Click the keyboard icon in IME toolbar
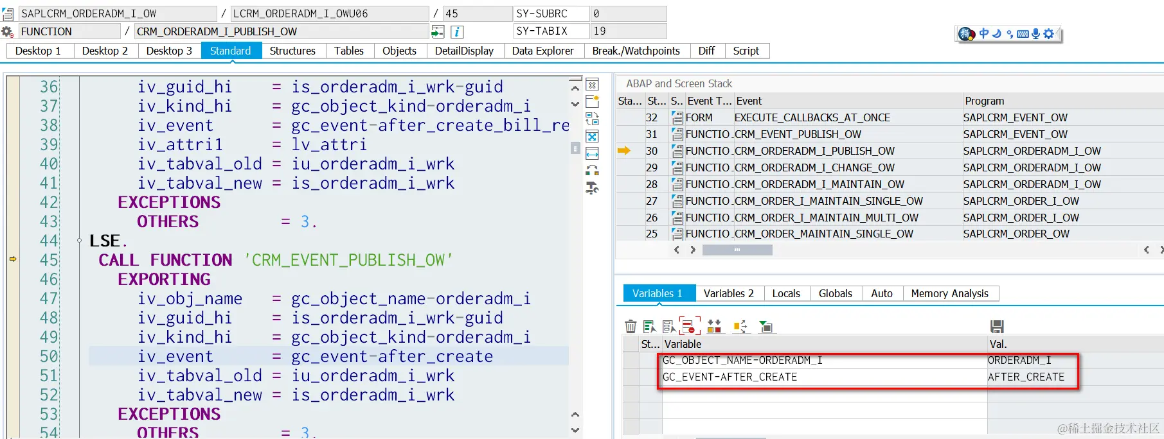The height and width of the screenshot is (439, 1164). 1023,34
